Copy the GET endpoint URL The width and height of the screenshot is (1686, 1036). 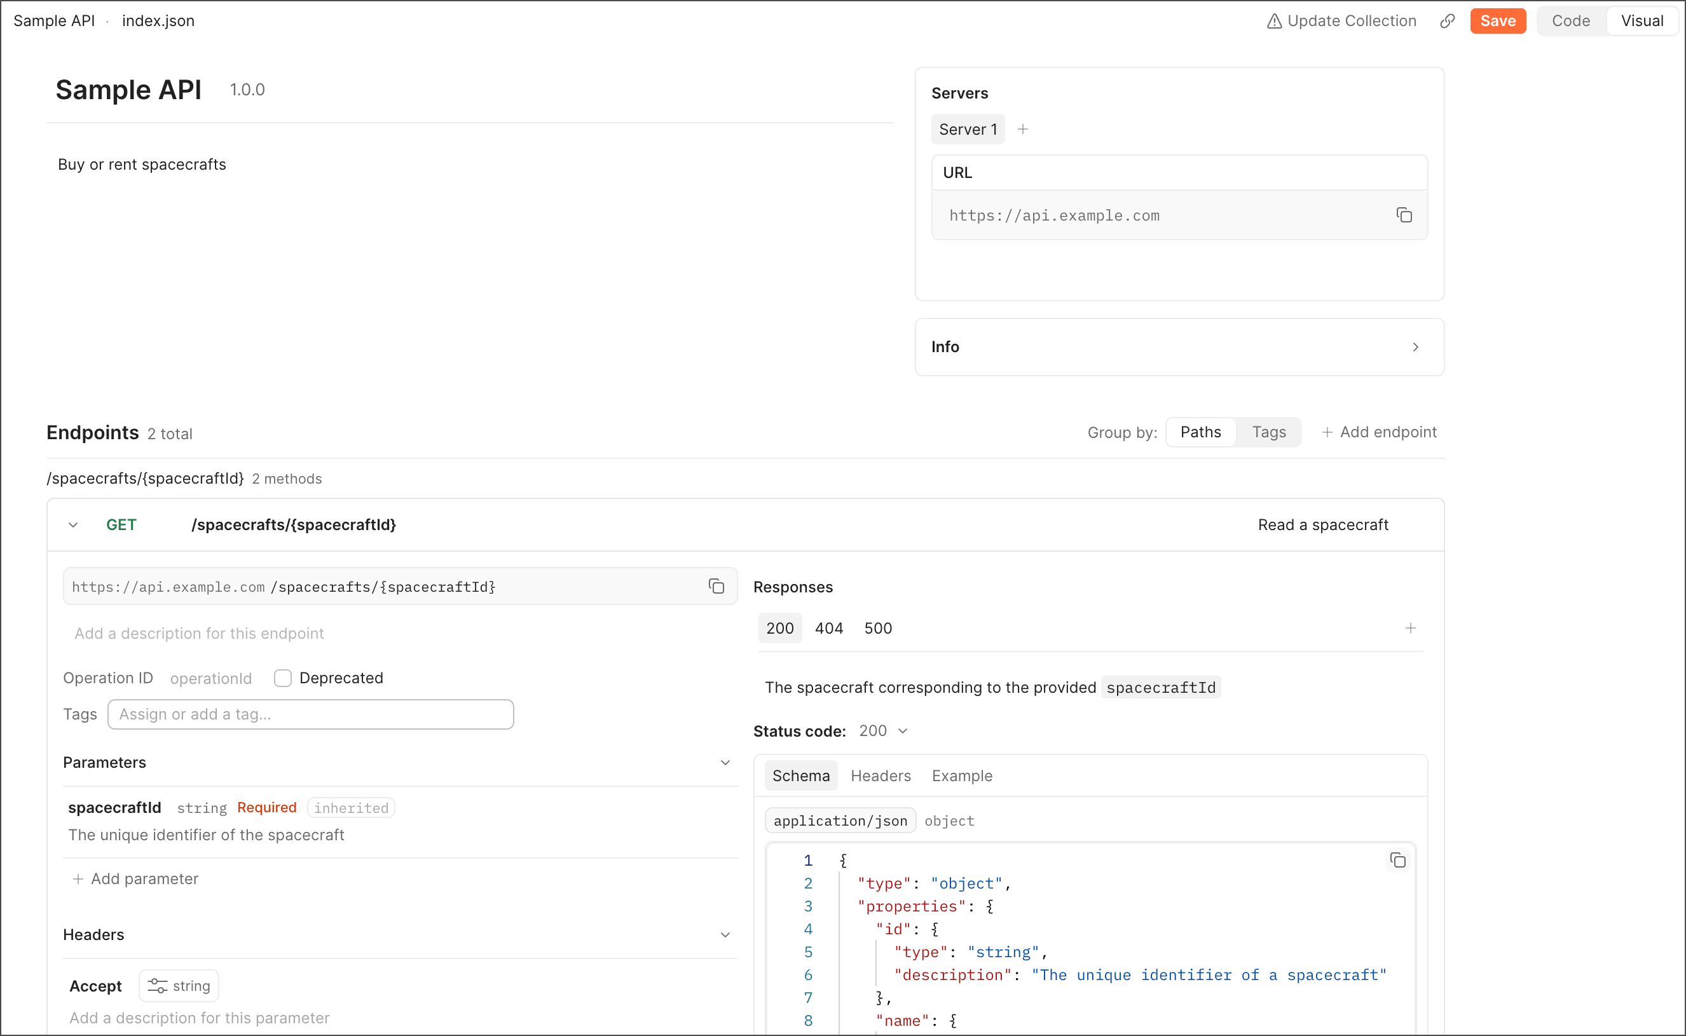pyautogui.click(x=716, y=586)
